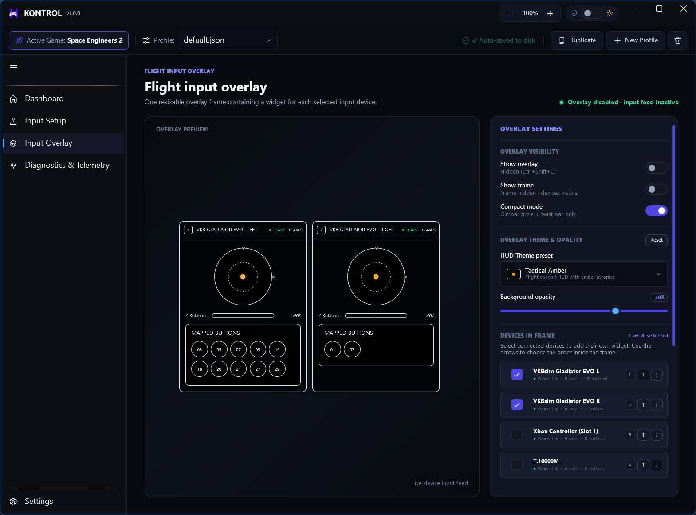Toggle the Show frame switch
The height and width of the screenshot is (515, 696).
click(x=656, y=189)
